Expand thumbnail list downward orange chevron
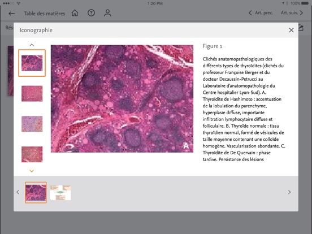The width and height of the screenshot is (312, 234). [x=32, y=171]
